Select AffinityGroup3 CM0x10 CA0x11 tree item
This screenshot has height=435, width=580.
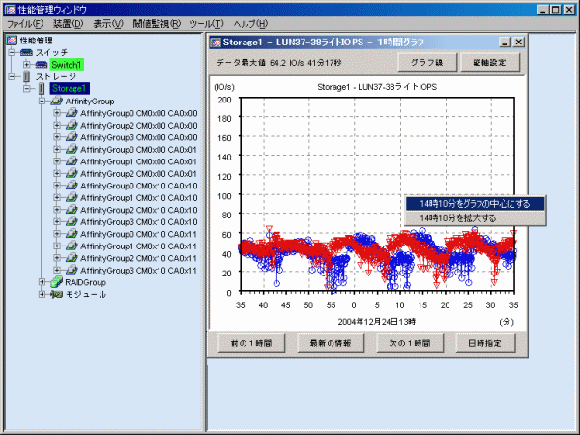point(138,270)
